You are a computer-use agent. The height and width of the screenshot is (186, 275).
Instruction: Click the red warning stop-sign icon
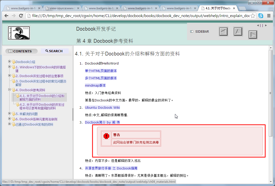[106, 136]
